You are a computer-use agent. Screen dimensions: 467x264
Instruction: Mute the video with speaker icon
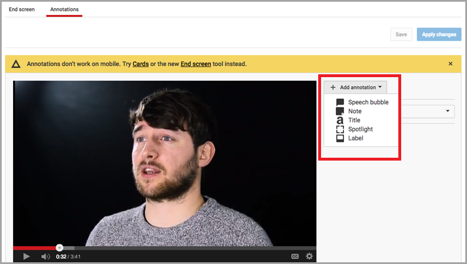[45, 257]
